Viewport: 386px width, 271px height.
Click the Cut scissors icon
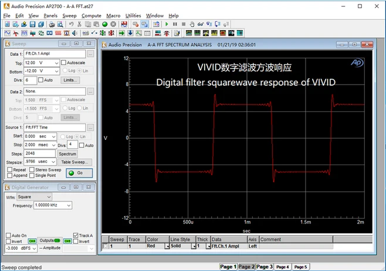click(79, 24)
